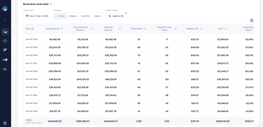The height and width of the screenshot is (127, 263).
Task: Click the $30,806.66 shop revenue value
Action: click(x=55, y=63)
